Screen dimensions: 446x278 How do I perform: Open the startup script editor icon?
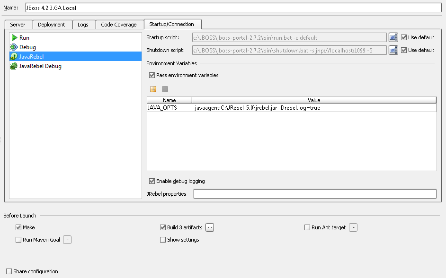[x=393, y=37]
